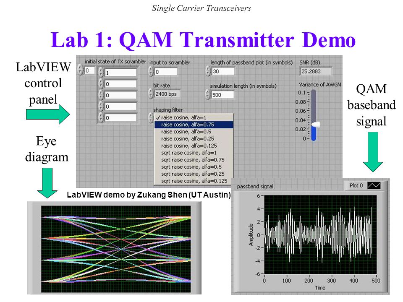
Task: Click the passband plot length field showing 30
Action: pyautogui.click(x=223, y=71)
